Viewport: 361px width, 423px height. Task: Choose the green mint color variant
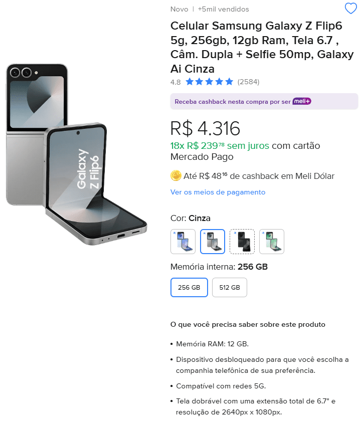coord(272,242)
